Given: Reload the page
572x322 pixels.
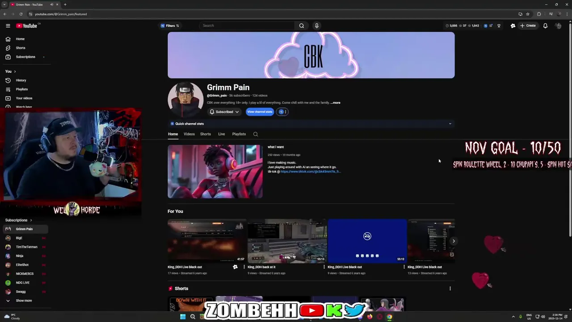Looking at the screenshot, I should point(21,14).
